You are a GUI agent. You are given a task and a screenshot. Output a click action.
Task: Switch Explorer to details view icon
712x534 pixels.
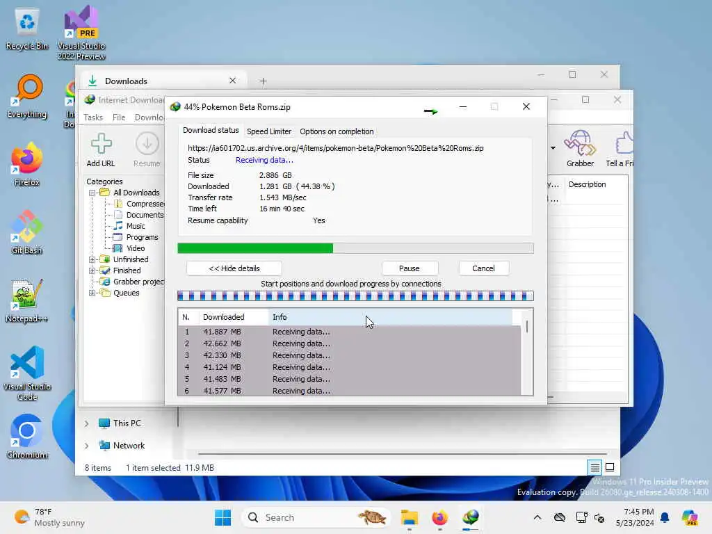pyautogui.click(x=595, y=467)
